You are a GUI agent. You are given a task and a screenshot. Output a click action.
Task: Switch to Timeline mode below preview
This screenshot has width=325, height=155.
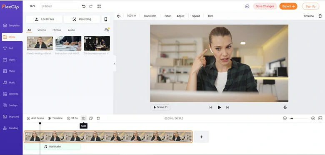point(55,118)
